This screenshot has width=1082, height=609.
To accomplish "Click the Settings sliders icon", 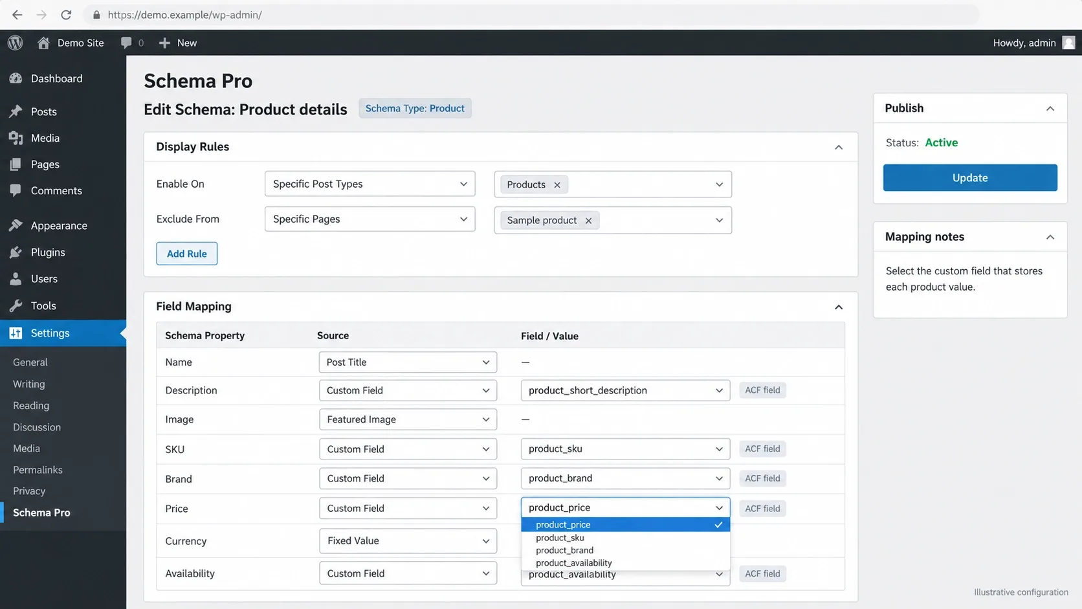I will [16, 333].
